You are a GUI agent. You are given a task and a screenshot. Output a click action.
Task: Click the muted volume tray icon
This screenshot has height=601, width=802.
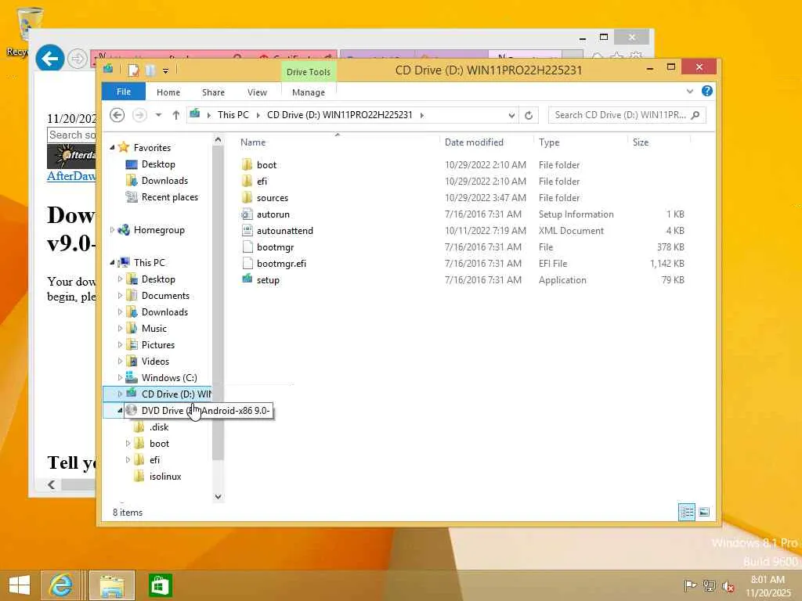(x=728, y=585)
